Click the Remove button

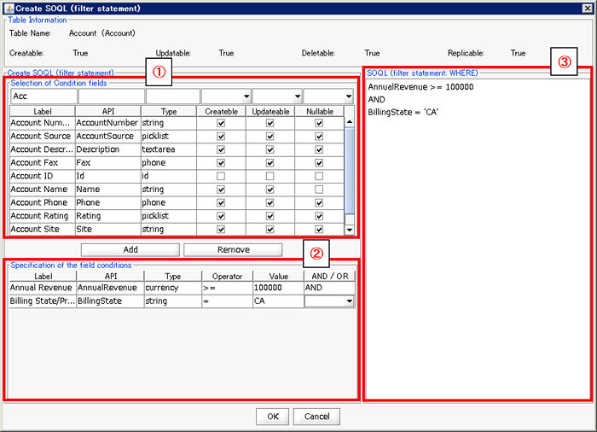point(233,249)
